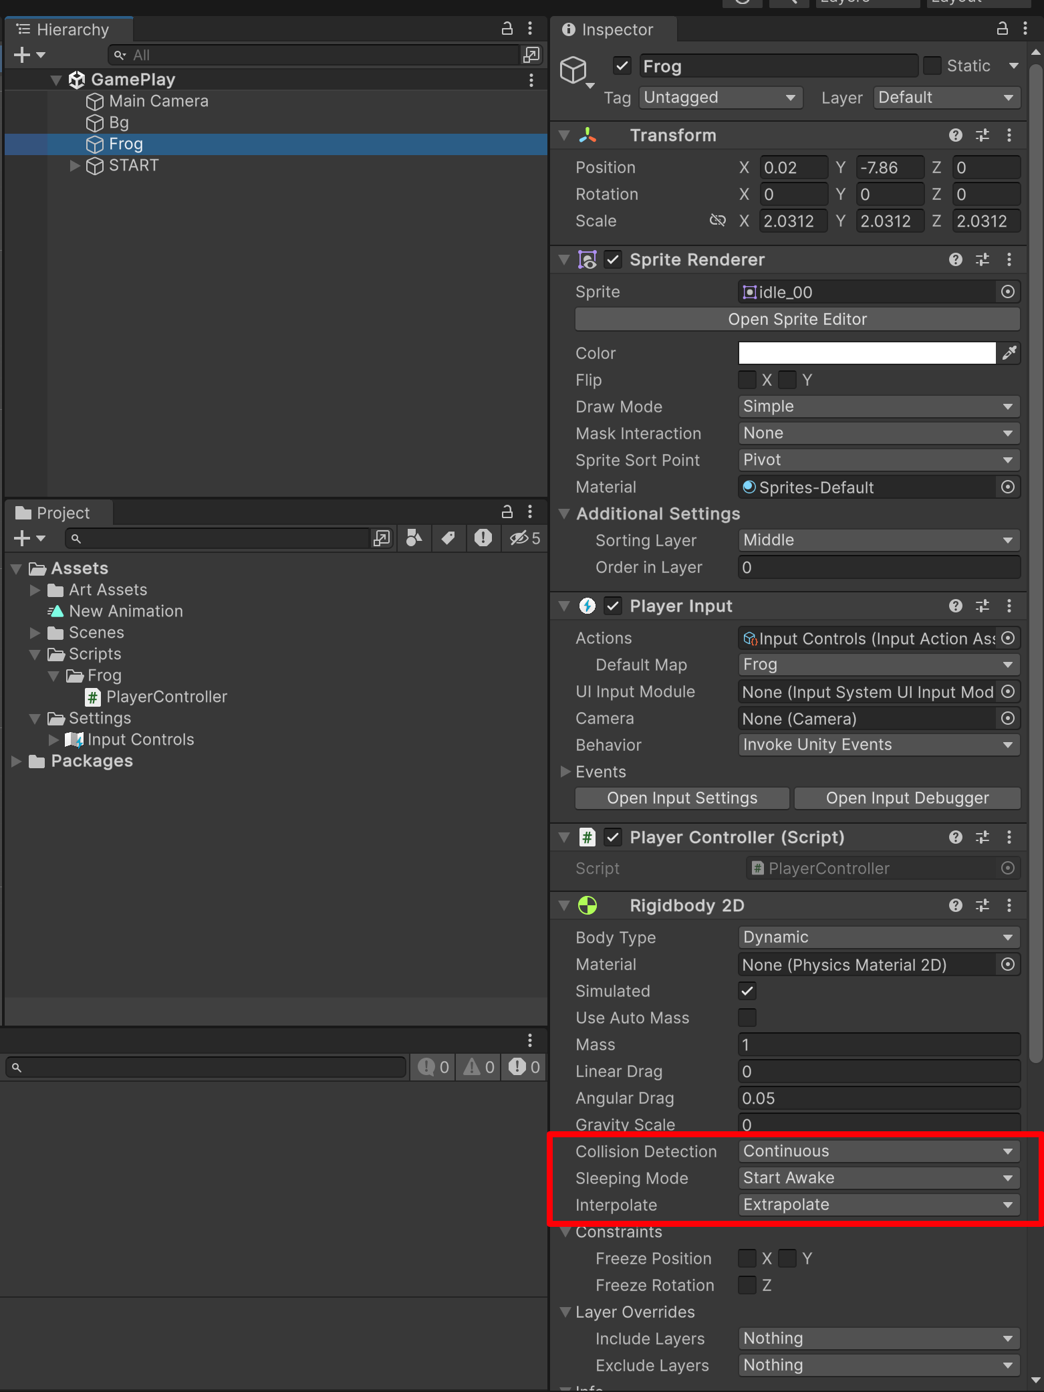Viewport: 1044px width, 1392px height.
Task: Click the Hierarchy search-by-type icon next to the All field
Action: (531, 55)
